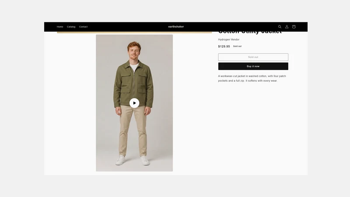Click the Buy it now button
This screenshot has height=197, width=350.
(253, 67)
